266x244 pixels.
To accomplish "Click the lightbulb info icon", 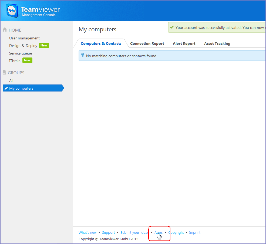I will click(83, 55).
